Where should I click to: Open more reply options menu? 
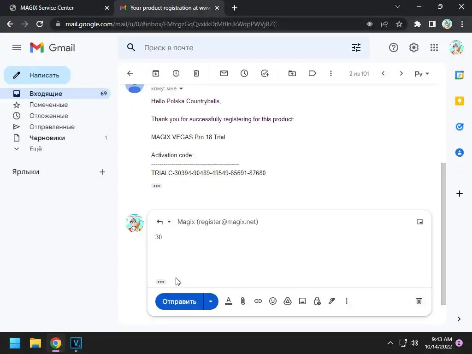click(x=347, y=301)
